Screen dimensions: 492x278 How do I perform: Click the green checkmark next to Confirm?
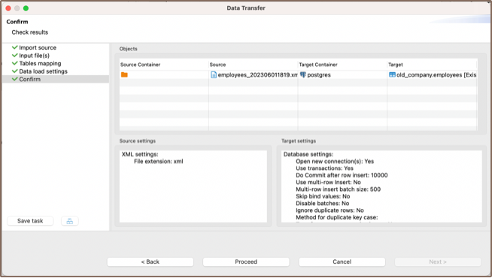pyautogui.click(x=15, y=79)
